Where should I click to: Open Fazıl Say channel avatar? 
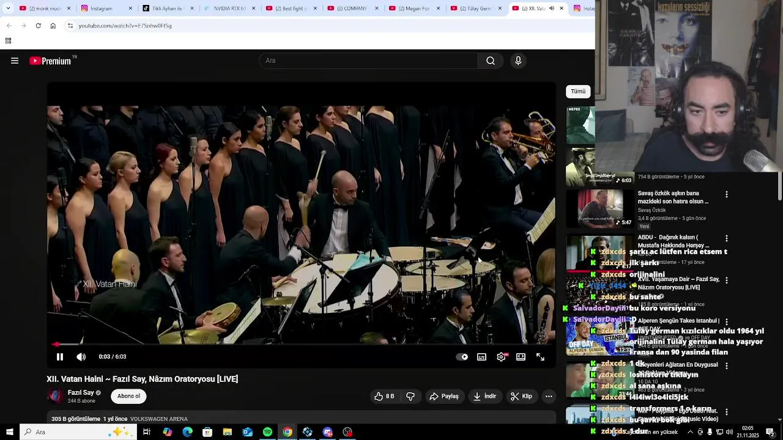pyautogui.click(x=55, y=396)
